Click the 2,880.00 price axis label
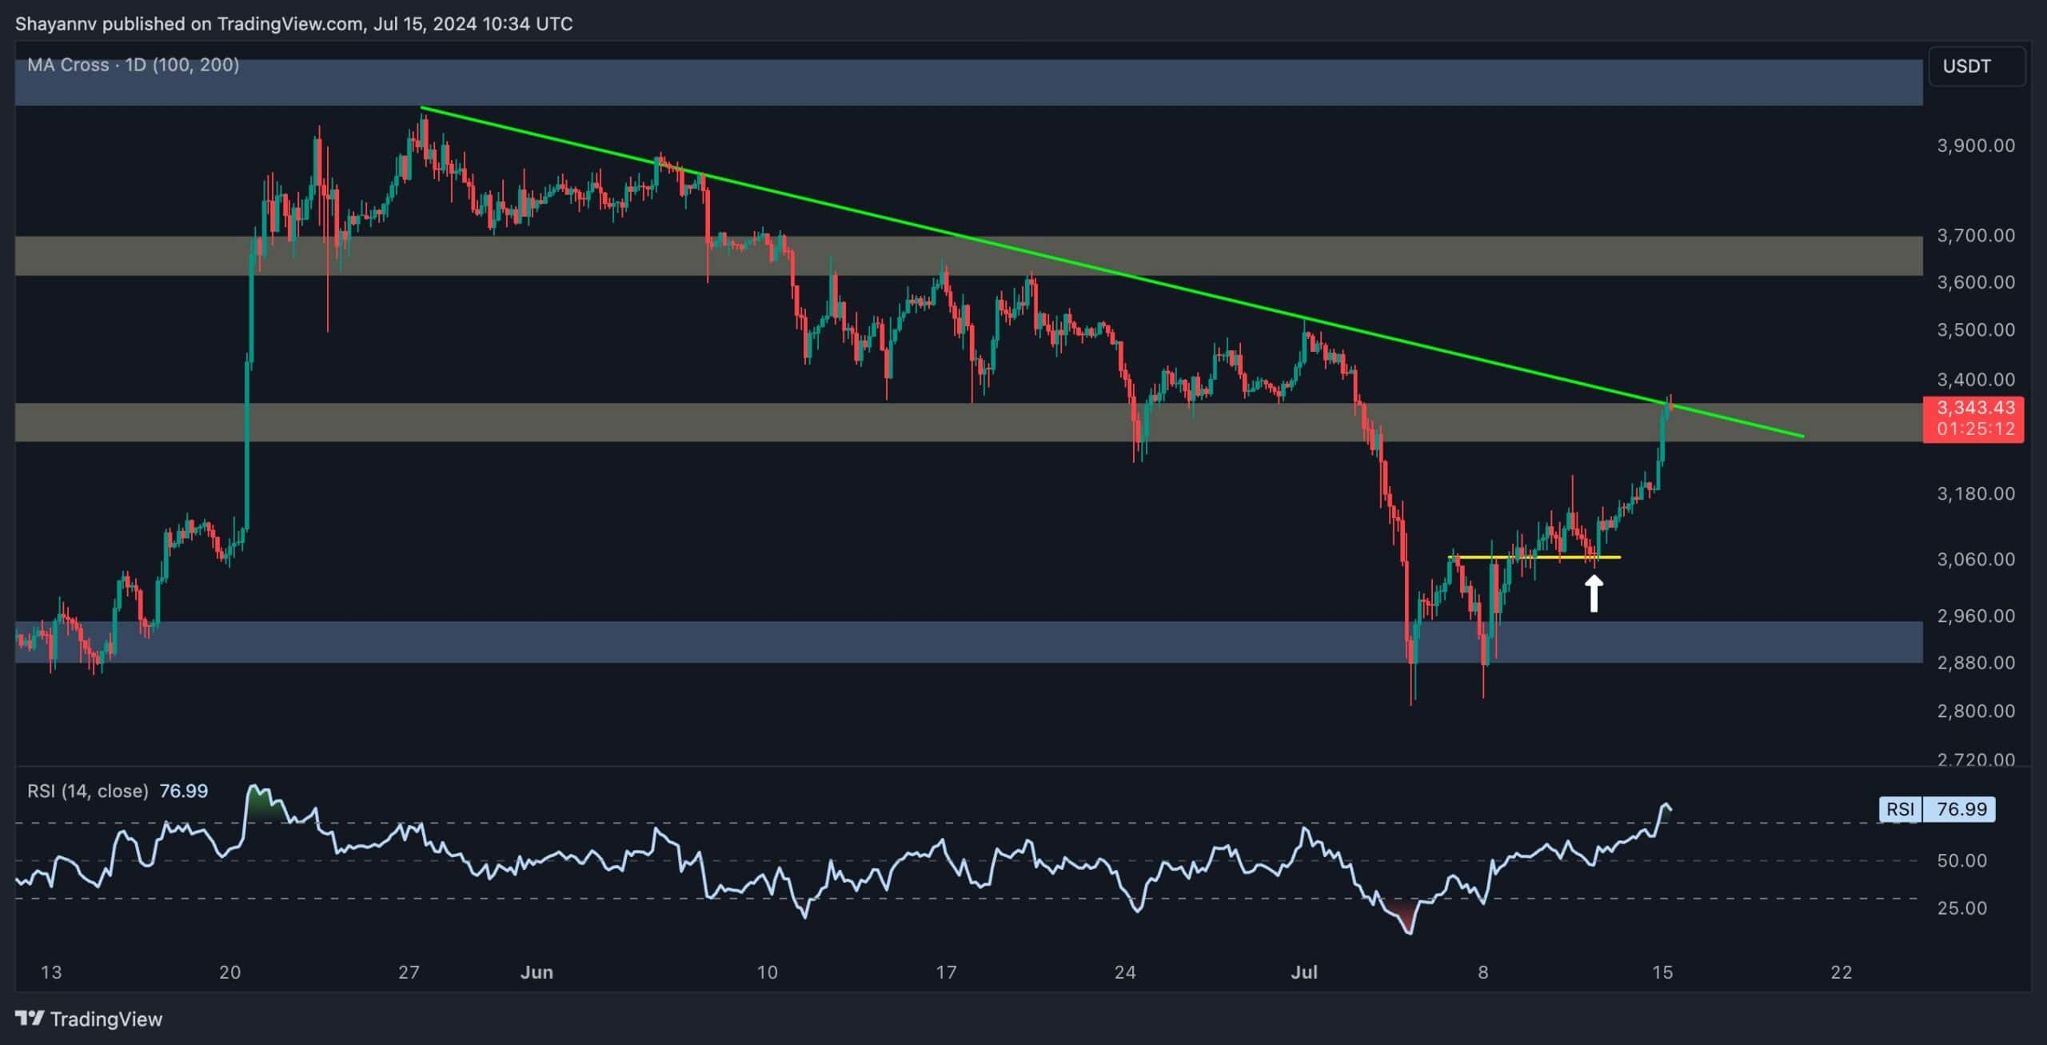 [1976, 662]
